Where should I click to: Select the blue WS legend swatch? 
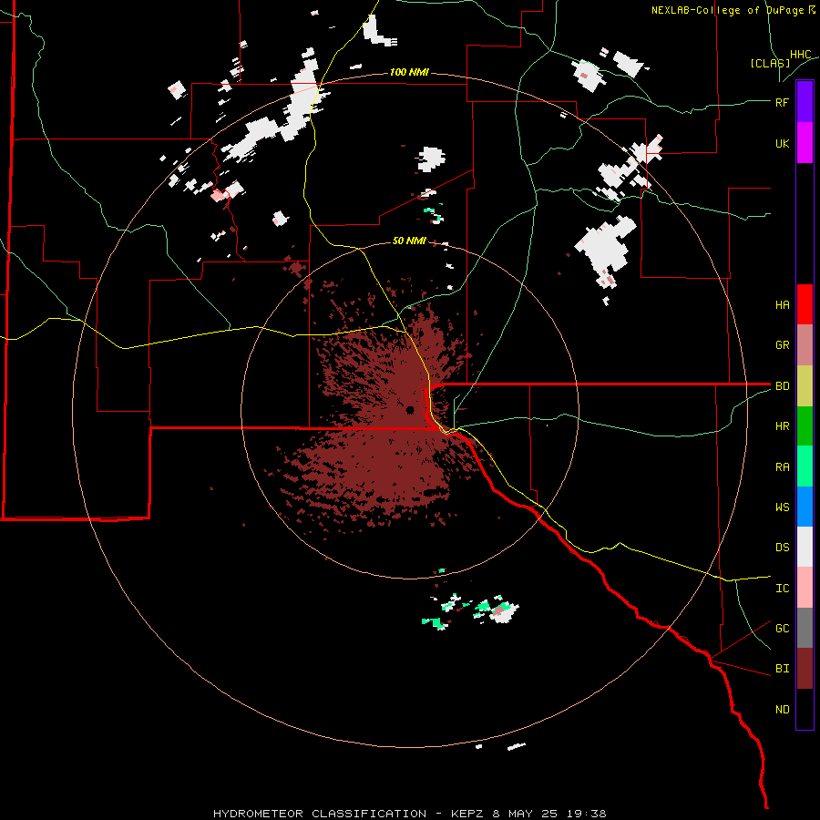805,507
